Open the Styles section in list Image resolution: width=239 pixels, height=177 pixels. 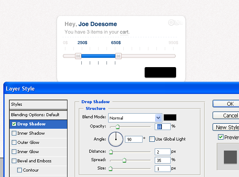[38, 104]
